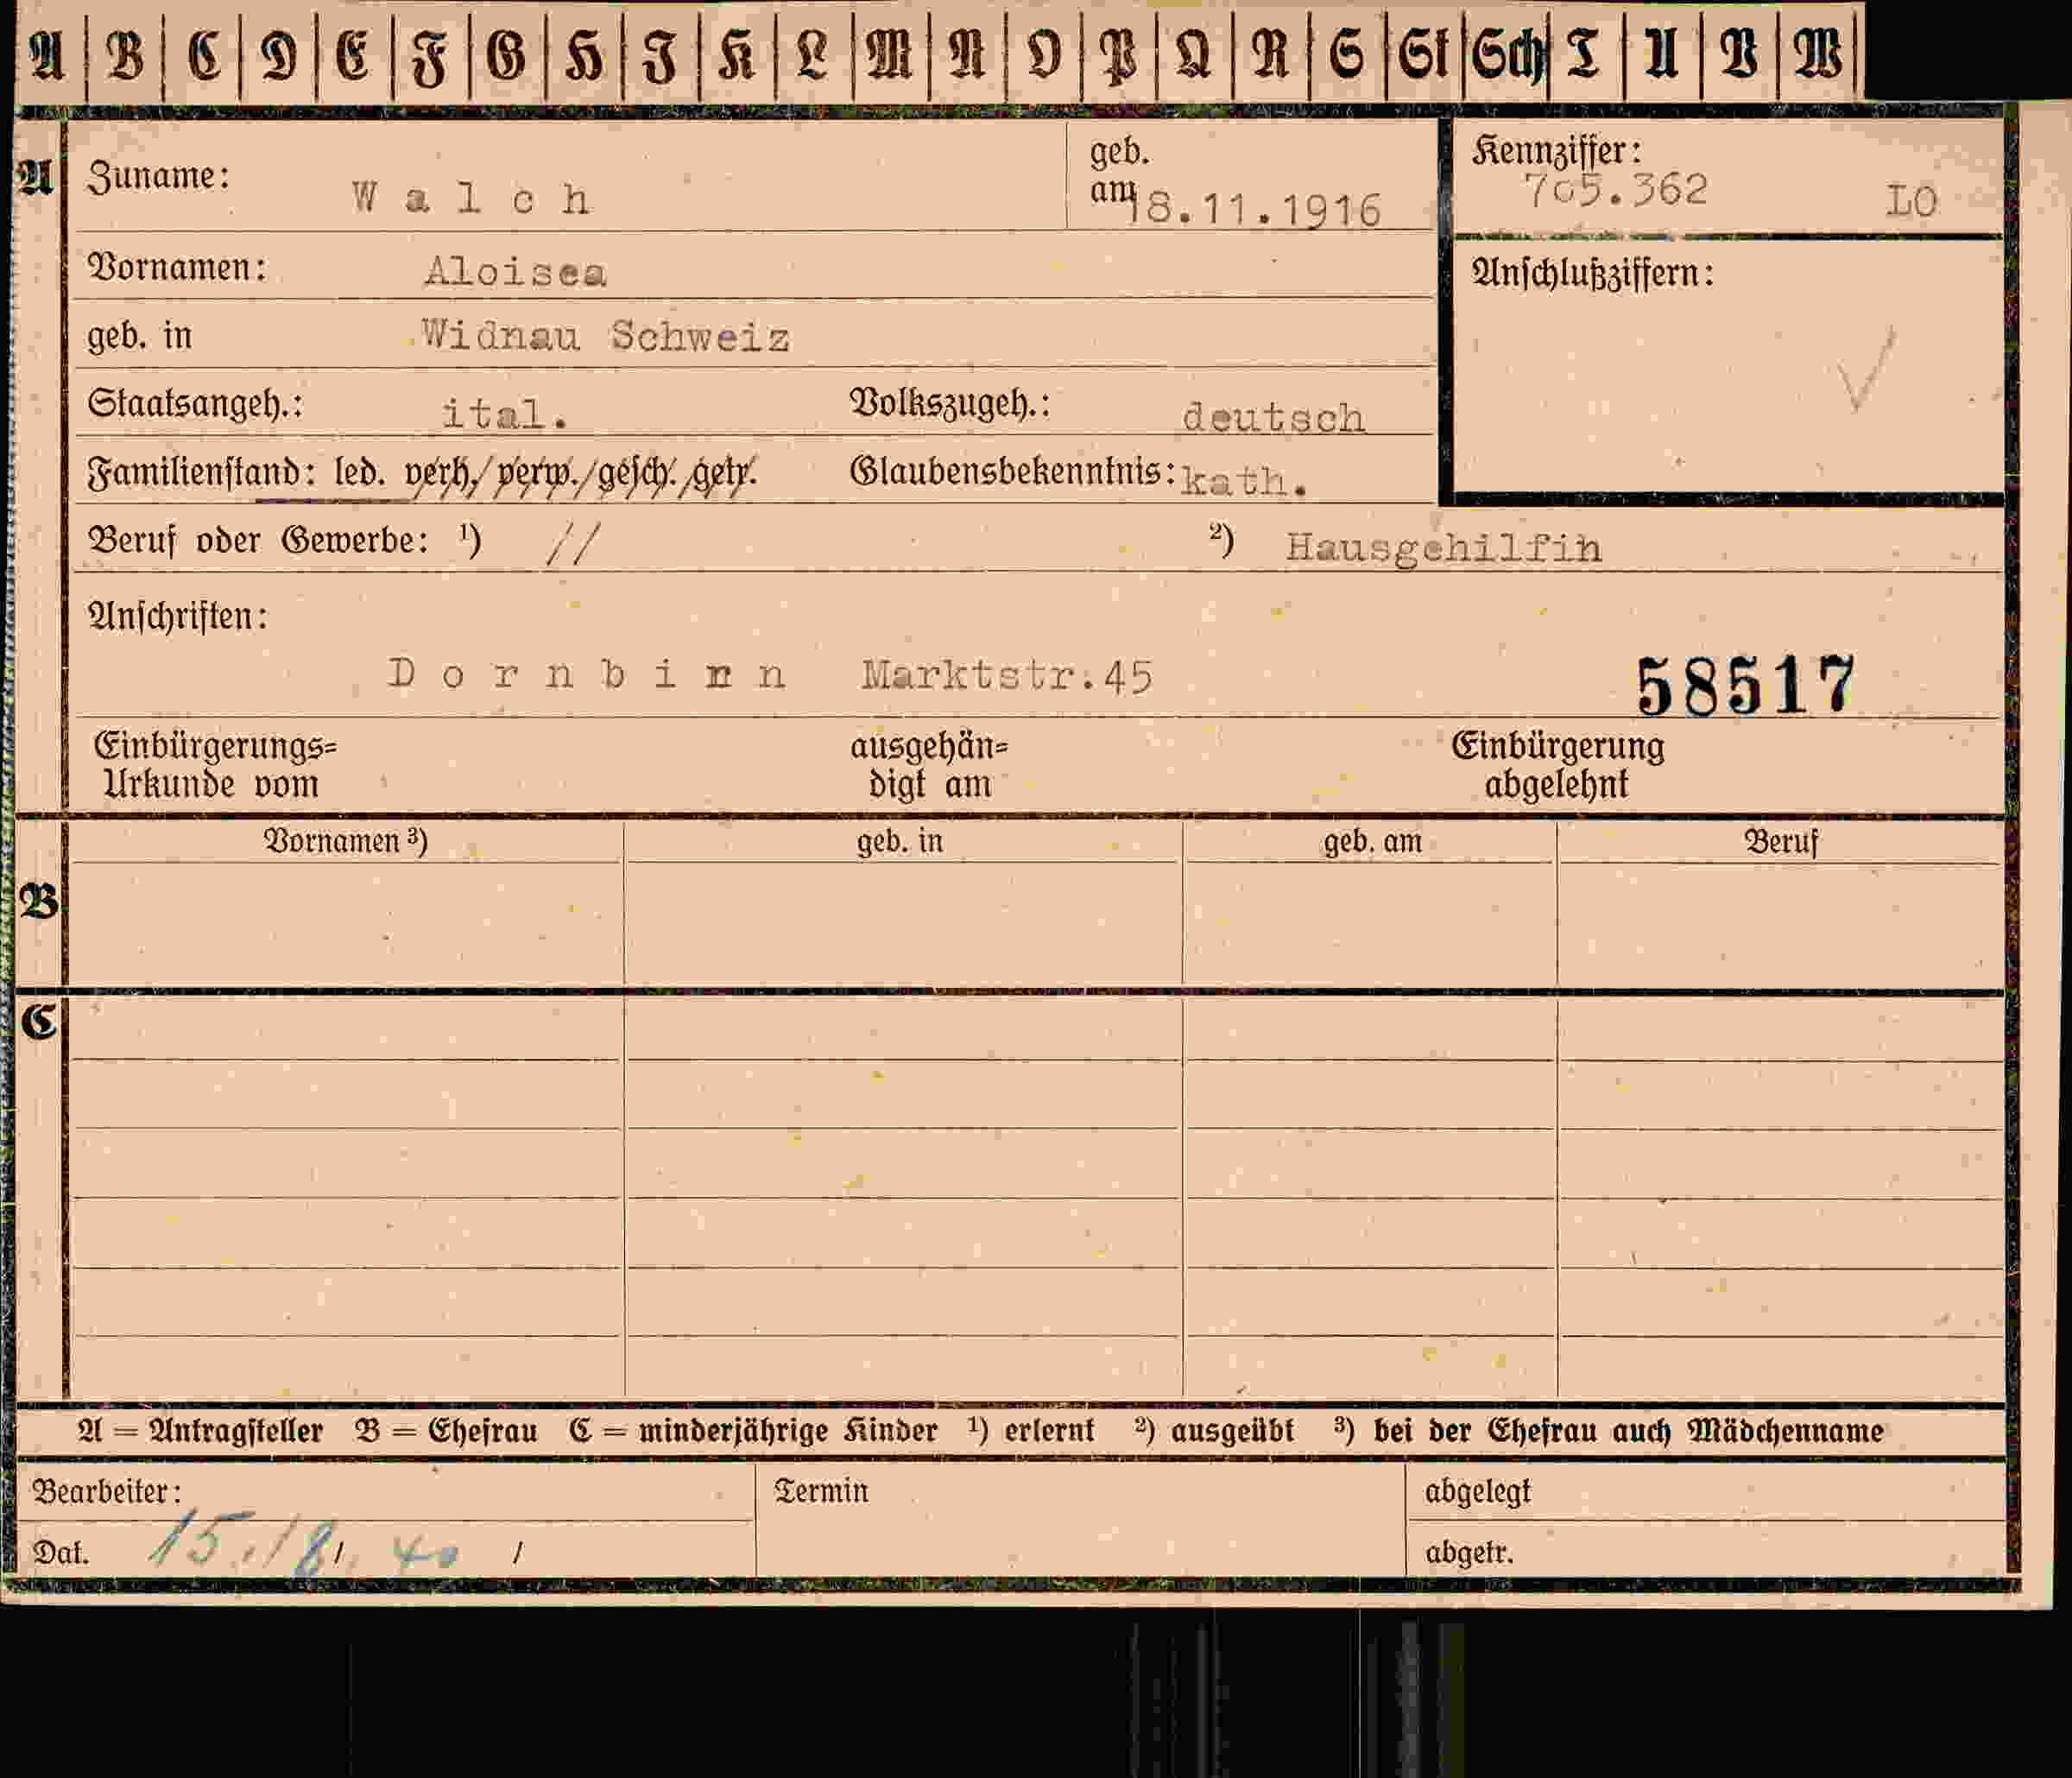The height and width of the screenshot is (1778, 2072).
Task: Click the 'Vornamen ³)' column header in section B
Action: coord(345,841)
